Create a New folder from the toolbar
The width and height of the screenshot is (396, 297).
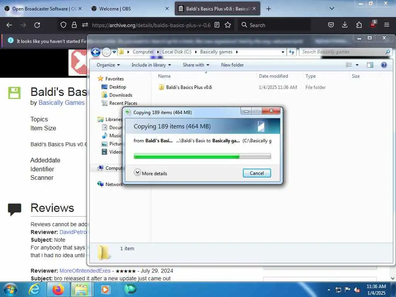point(232,65)
